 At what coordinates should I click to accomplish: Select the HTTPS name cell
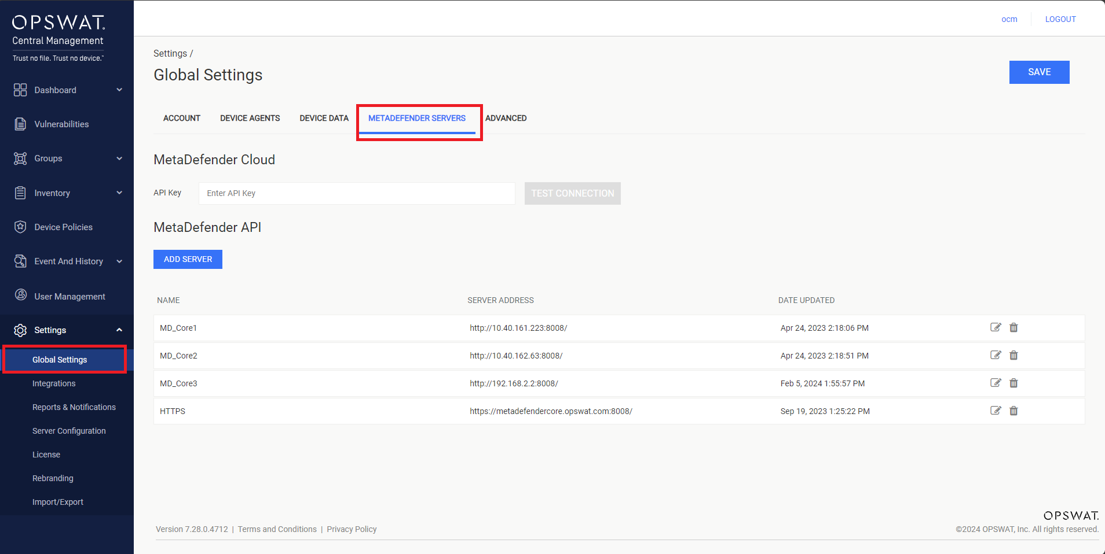173,411
